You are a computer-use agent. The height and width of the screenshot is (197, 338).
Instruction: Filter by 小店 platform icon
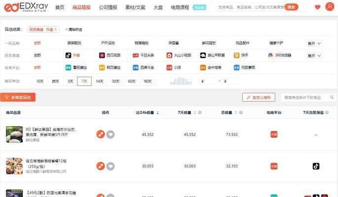tap(169, 67)
